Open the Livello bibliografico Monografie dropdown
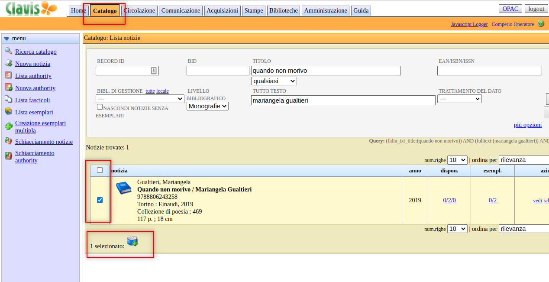Screen dimensions: 549x282 [207, 106]
